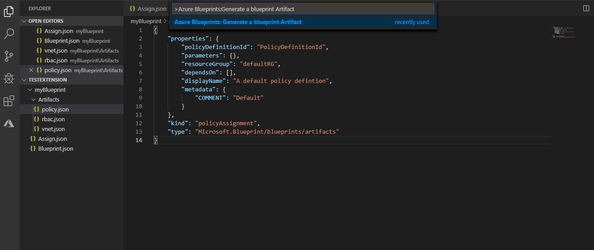Open the Search view in activity bar
The width and height of the screenshot is (594, 250).
click(x=9, y=33)
